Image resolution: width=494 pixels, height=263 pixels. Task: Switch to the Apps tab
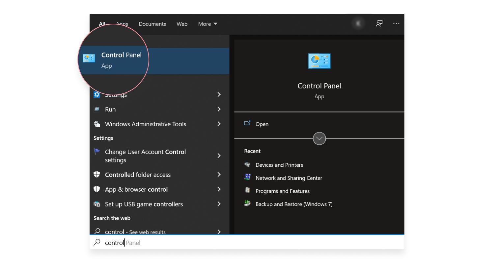122,24
